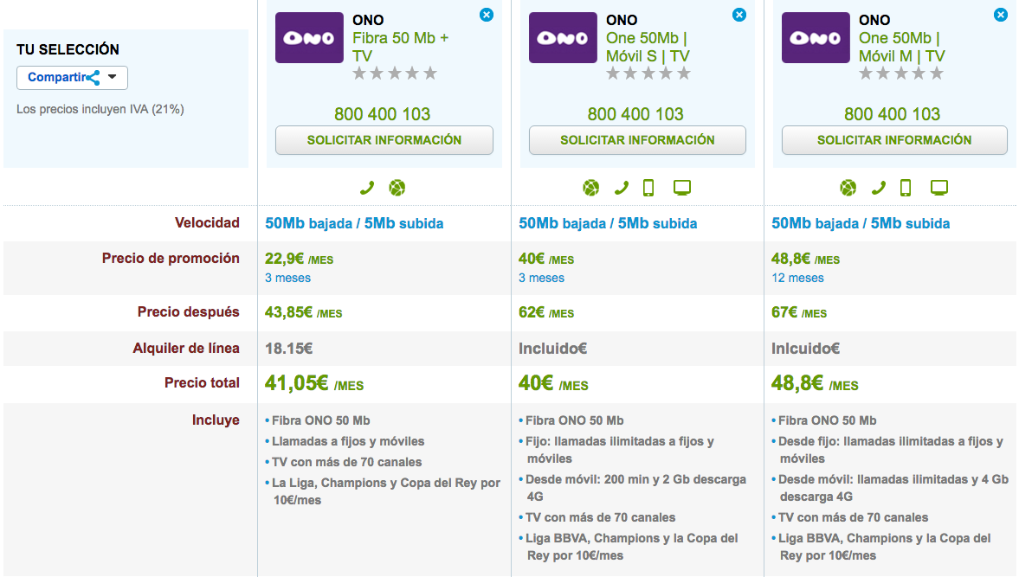
Task: Click the 18.15€ line rental value
Action: [x=288, y=349]
